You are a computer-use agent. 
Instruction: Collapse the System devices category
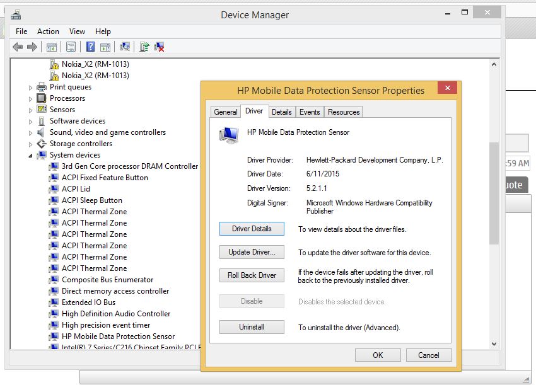[x=30, y=156]
